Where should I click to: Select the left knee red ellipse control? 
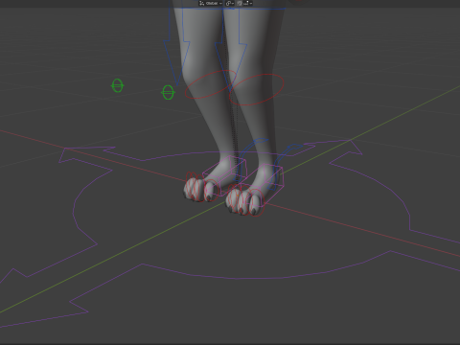210,84
